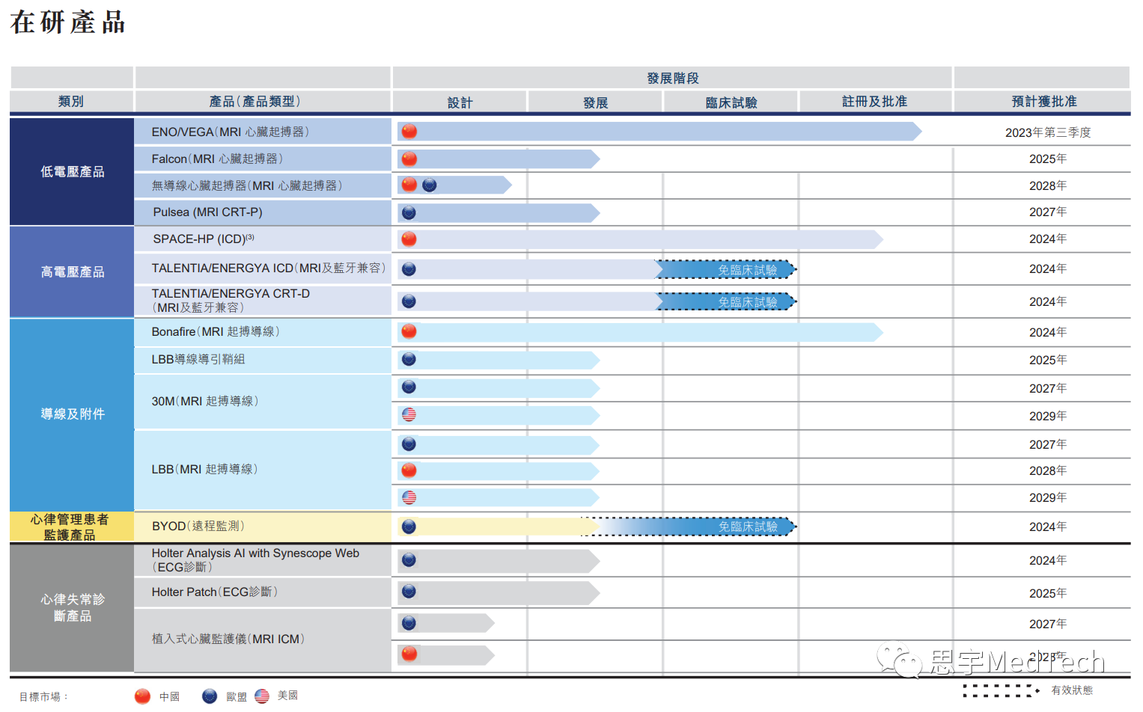1143x712 pixels.
Task: Select the 2023年第三季度 approval date cell
Action: coord(1048,131)
